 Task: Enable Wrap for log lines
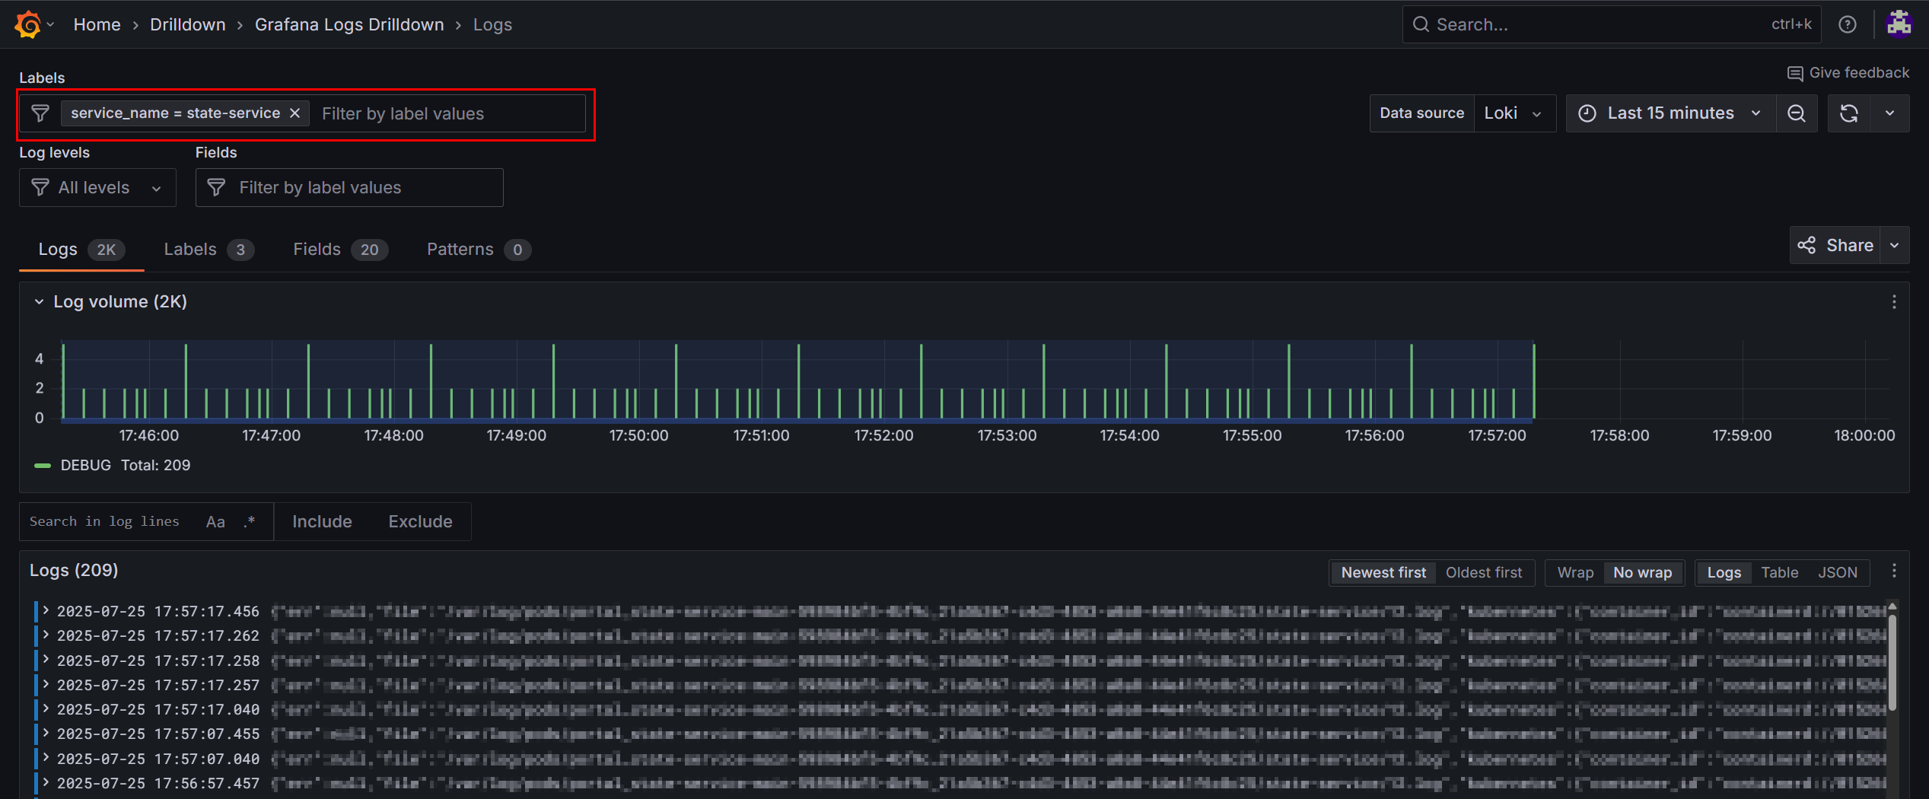pyautogui.click(x=1575, y=573)
